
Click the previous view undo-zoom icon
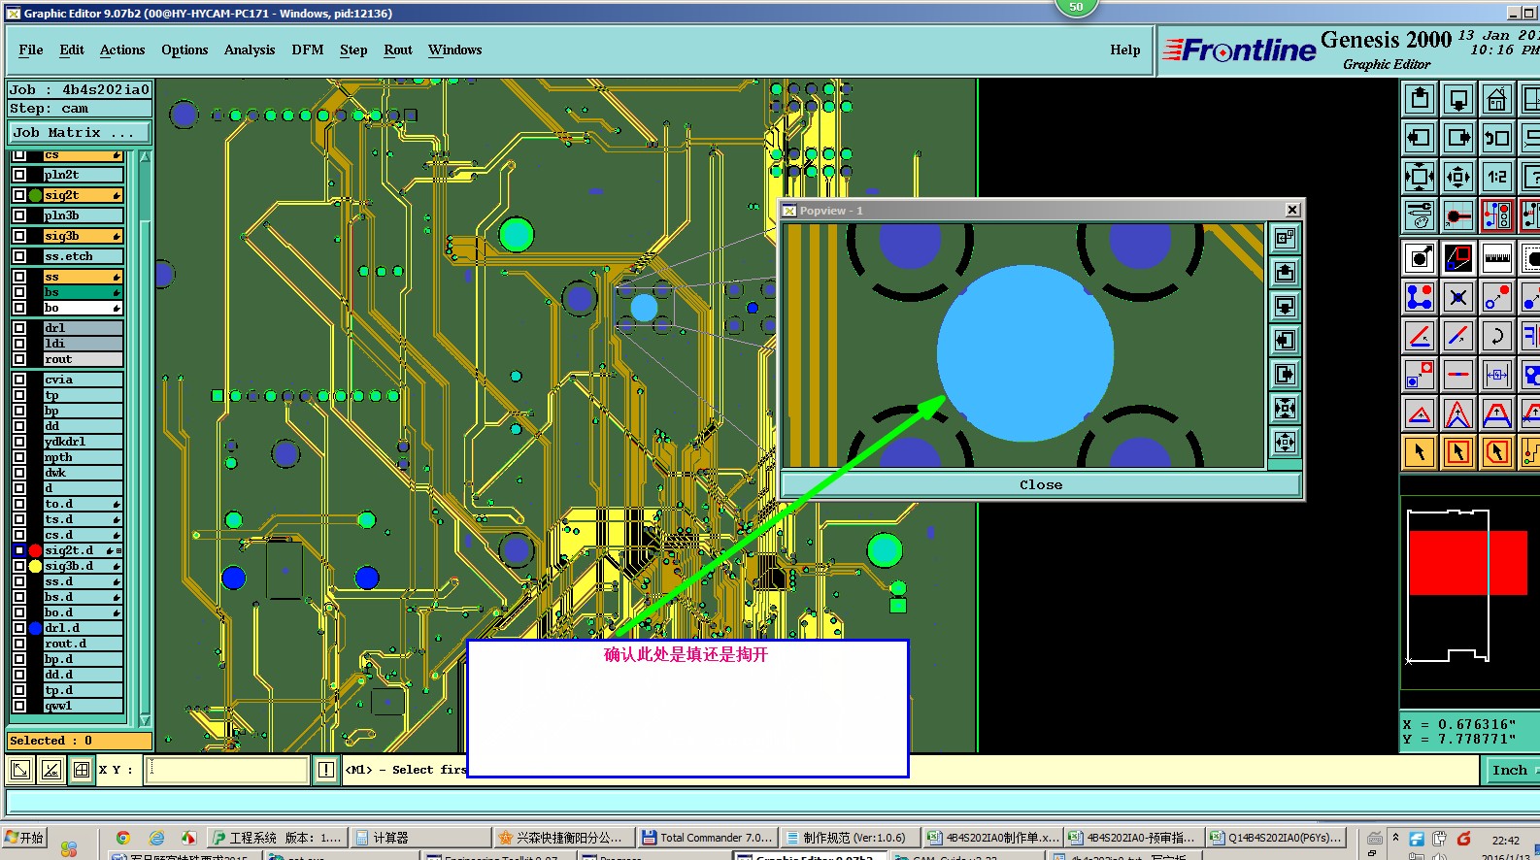[x=1497, y=138]
